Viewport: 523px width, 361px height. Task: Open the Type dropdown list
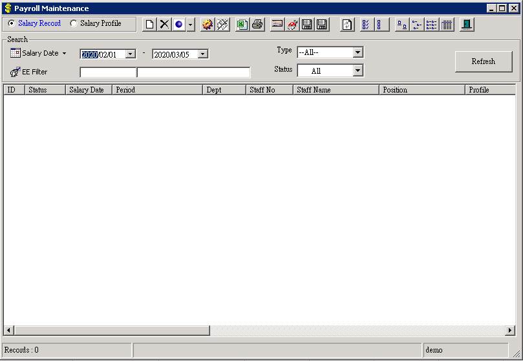[x=358, y=52]
